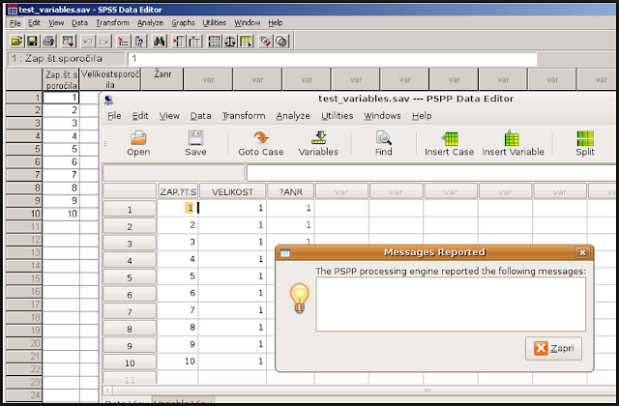Click SPSS cell with value 10
The image size is (619, 406).
pyautogui.click(x=61, y=214)
